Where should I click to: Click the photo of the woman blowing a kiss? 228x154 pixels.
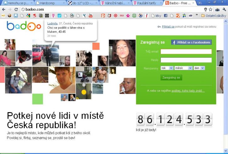pos(122,53)
